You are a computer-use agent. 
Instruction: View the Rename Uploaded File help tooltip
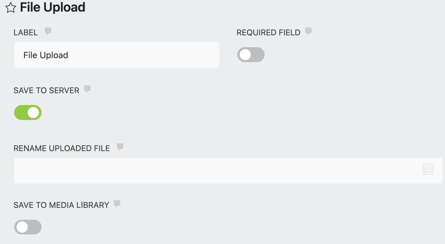coord(120,147)
